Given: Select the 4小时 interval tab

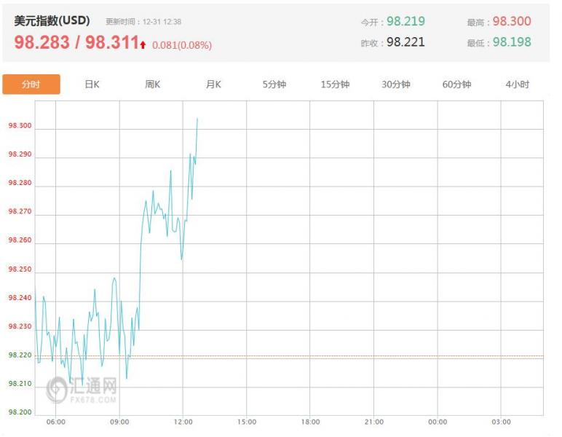Looking at the screenshot, I should (x=517, y=84).
